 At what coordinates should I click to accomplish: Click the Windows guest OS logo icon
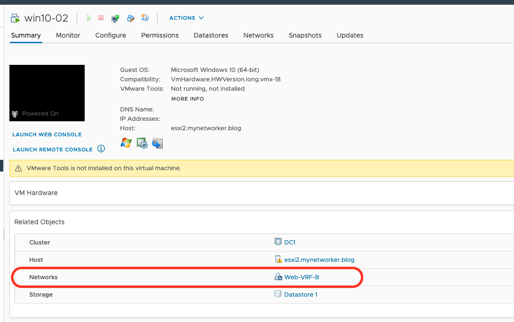126,143
